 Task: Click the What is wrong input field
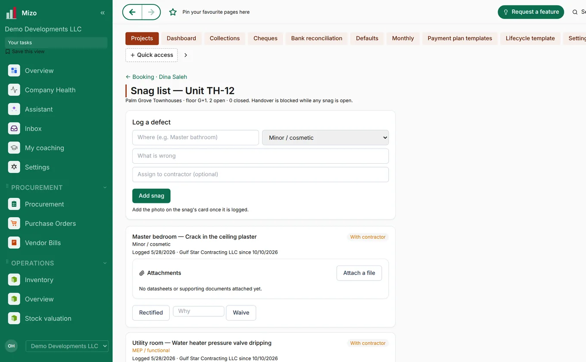[260, 156]
